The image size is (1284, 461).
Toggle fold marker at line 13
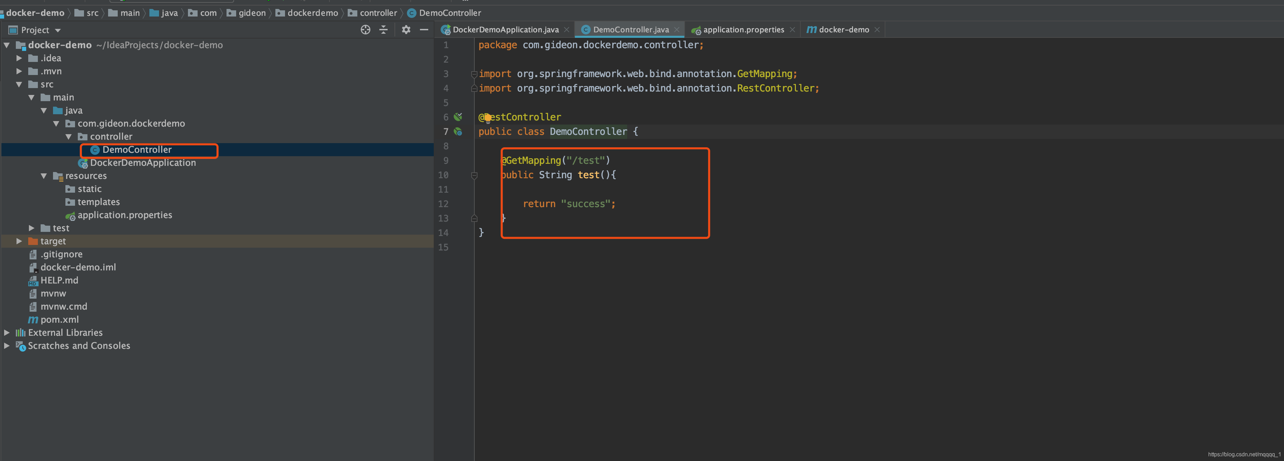click(x=474, y=218)
